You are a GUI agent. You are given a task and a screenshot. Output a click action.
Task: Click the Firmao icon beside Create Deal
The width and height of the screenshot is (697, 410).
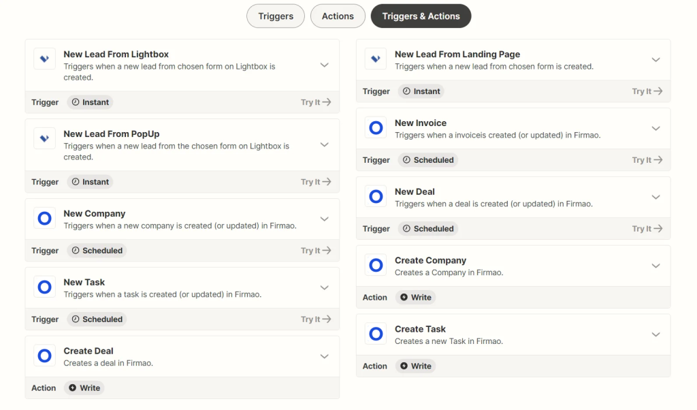(x=44, y=356)
